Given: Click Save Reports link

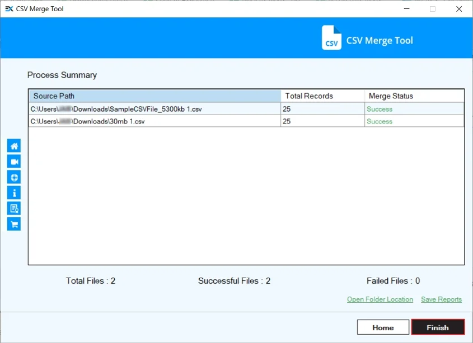Looking at the screenshot, I should [441, 299].
